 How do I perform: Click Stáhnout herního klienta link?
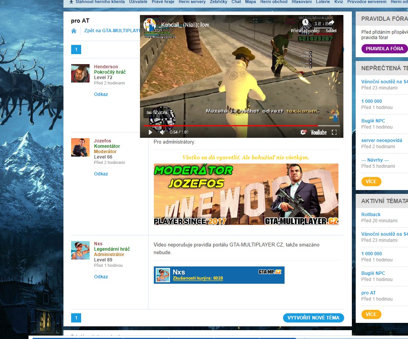pyautogui.click(x=100, y=2)
